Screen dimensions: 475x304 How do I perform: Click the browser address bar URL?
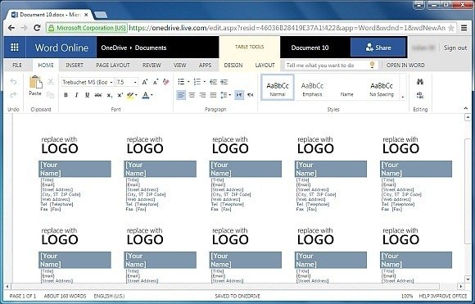287,28
